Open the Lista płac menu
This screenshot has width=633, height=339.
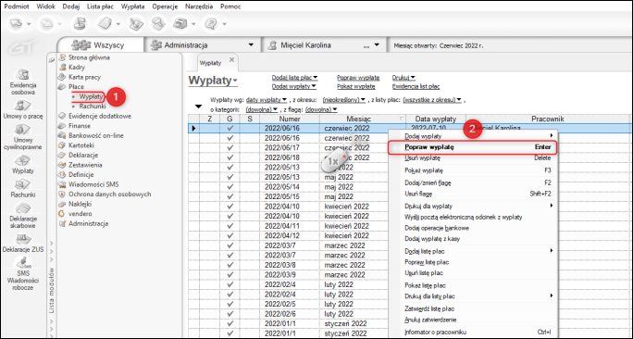point(100,6)
